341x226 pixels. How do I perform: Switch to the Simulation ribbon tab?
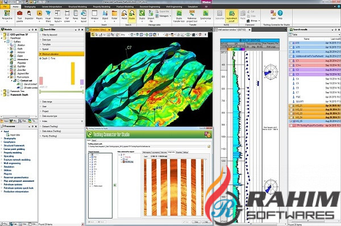coord(193,7)
